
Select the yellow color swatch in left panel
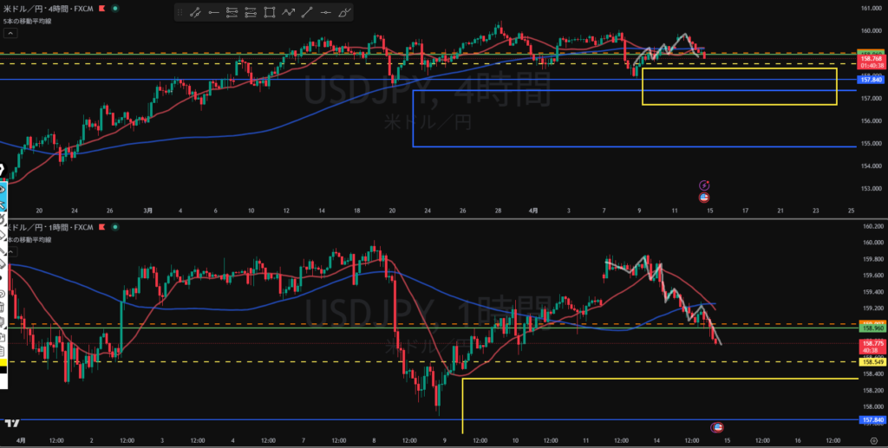tap(3, 361)
